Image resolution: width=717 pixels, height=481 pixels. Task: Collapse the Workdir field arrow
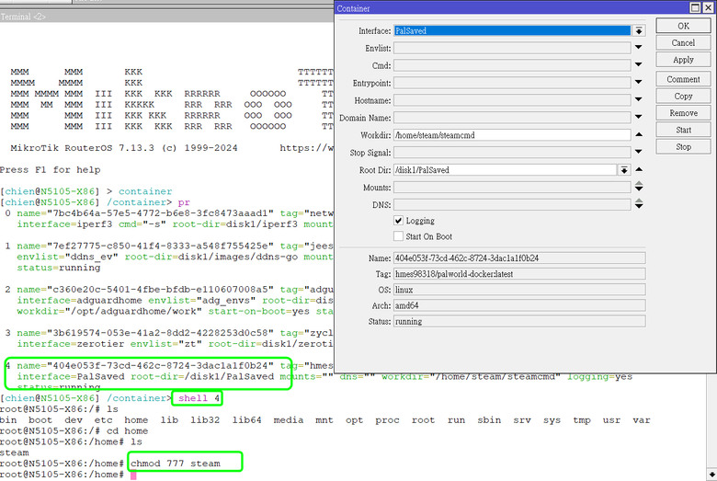point(639,134)
